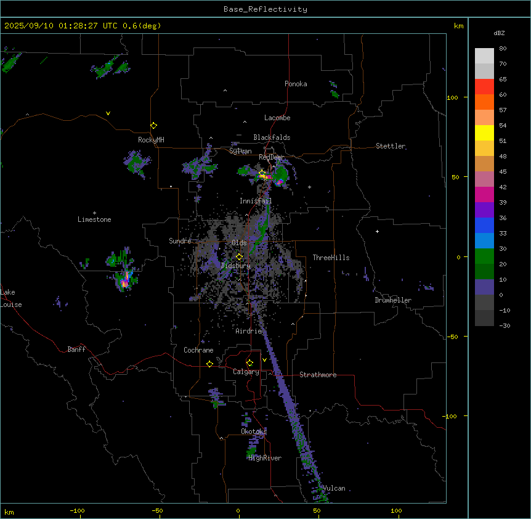The width and height of the screenshot is (531, 519).
Task: Click the Limestone label
Action: click(x=94, y=219)
